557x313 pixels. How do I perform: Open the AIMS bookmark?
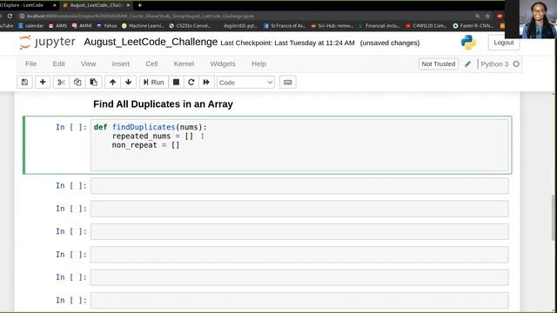click(x=57, y=25)
